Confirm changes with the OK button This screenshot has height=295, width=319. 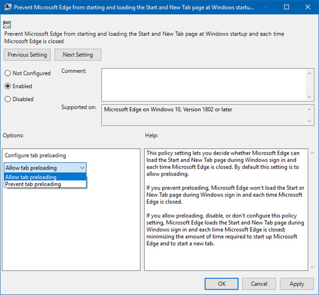pyautogui.click(x=222, y=284)
